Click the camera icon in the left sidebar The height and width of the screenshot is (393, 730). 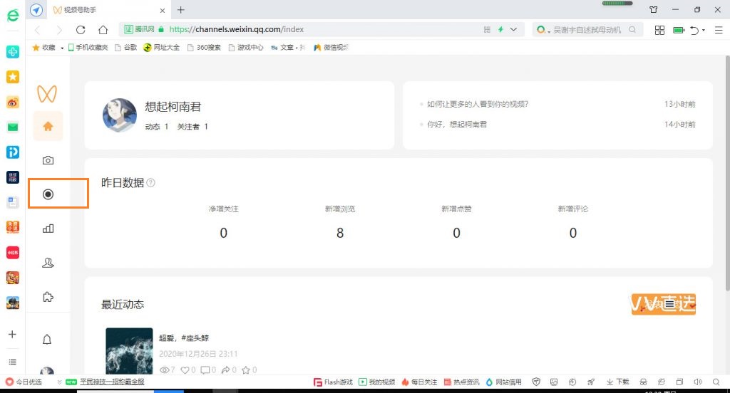tap(48, 160)
